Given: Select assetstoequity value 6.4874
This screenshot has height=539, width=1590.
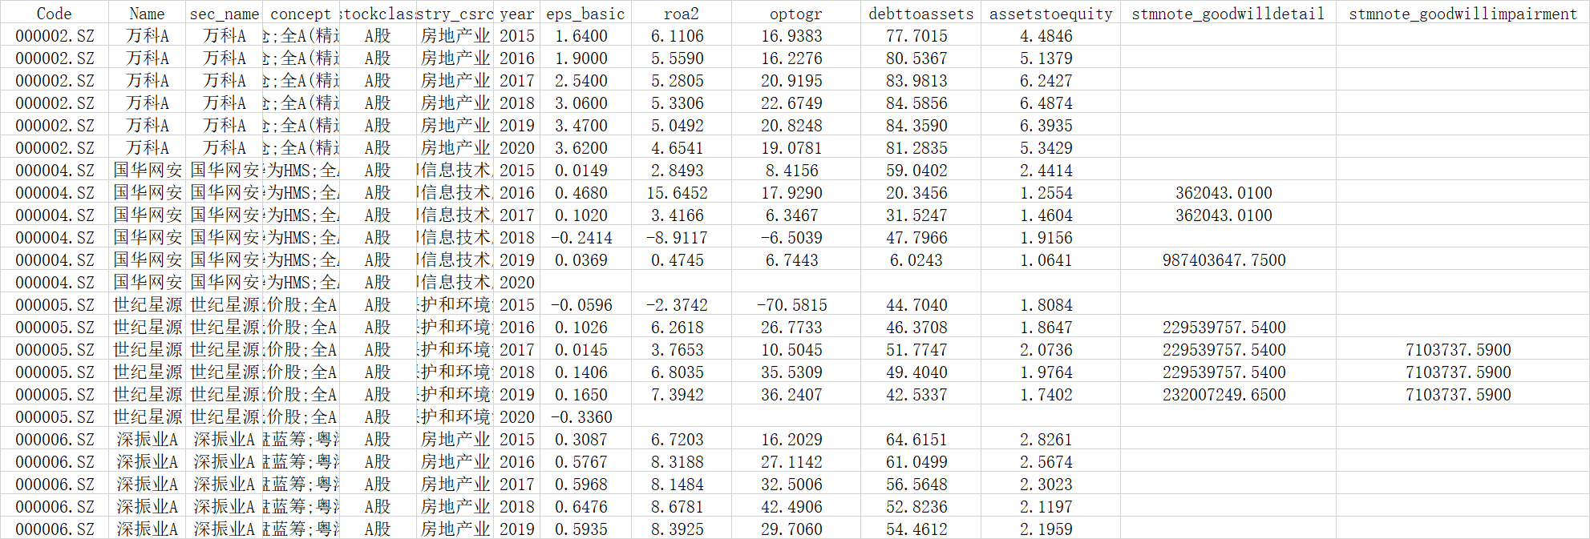Looking at the screenshot, I should point(1046,103).
